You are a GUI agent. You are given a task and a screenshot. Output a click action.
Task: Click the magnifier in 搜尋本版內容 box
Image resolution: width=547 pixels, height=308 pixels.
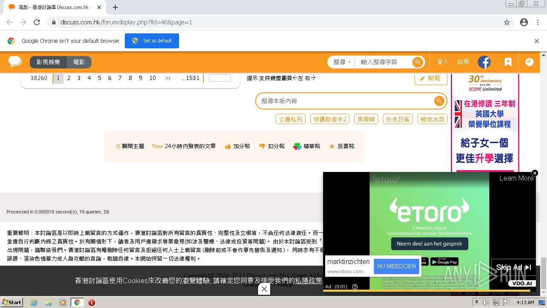tap(439, 101)
